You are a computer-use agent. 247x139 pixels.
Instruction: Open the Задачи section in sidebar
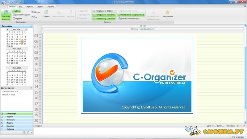[10, 117]
